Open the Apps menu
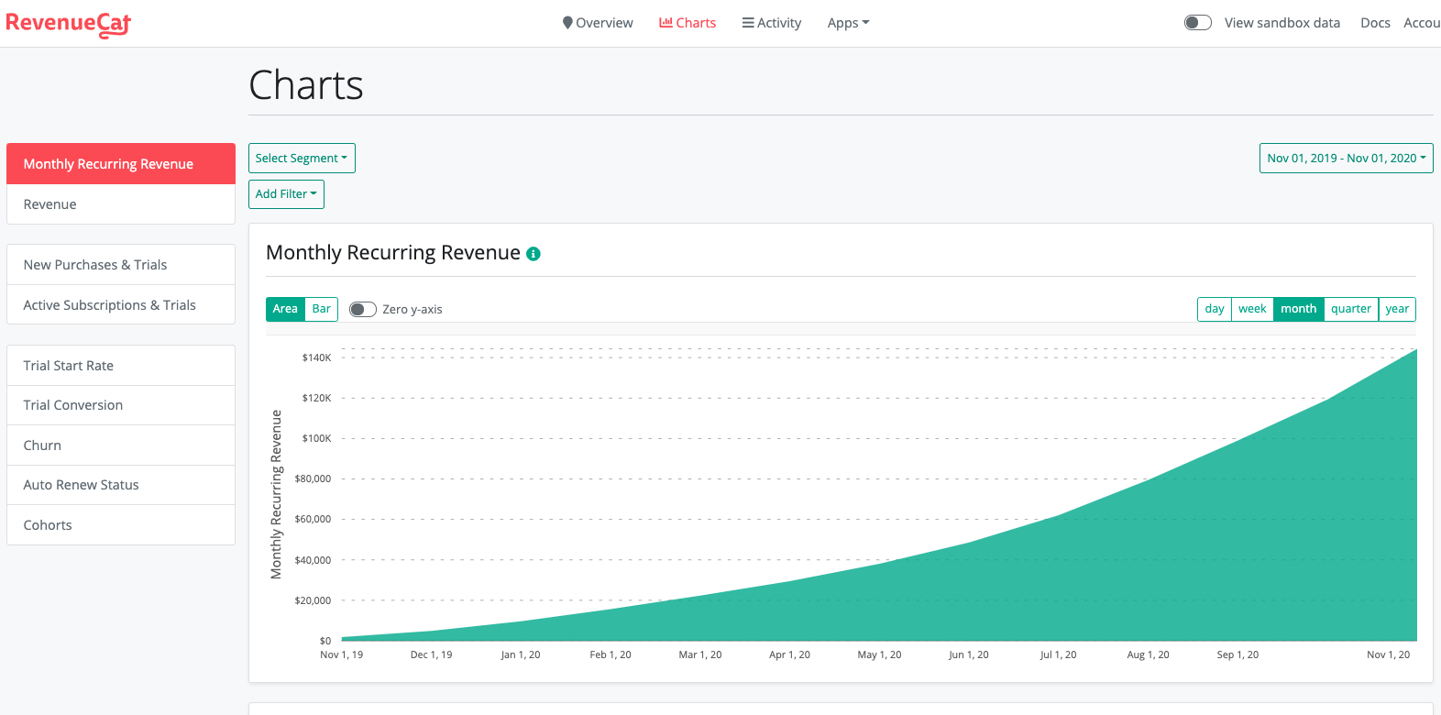 pos(848,23)
